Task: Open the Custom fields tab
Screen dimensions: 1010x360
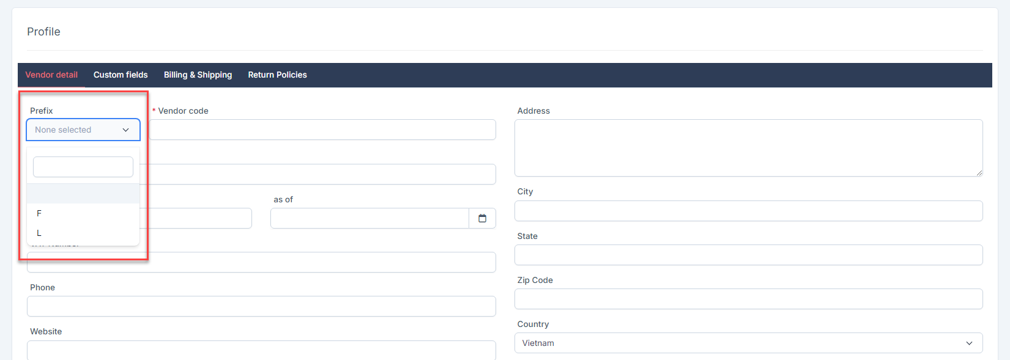Action: (121, 75)
